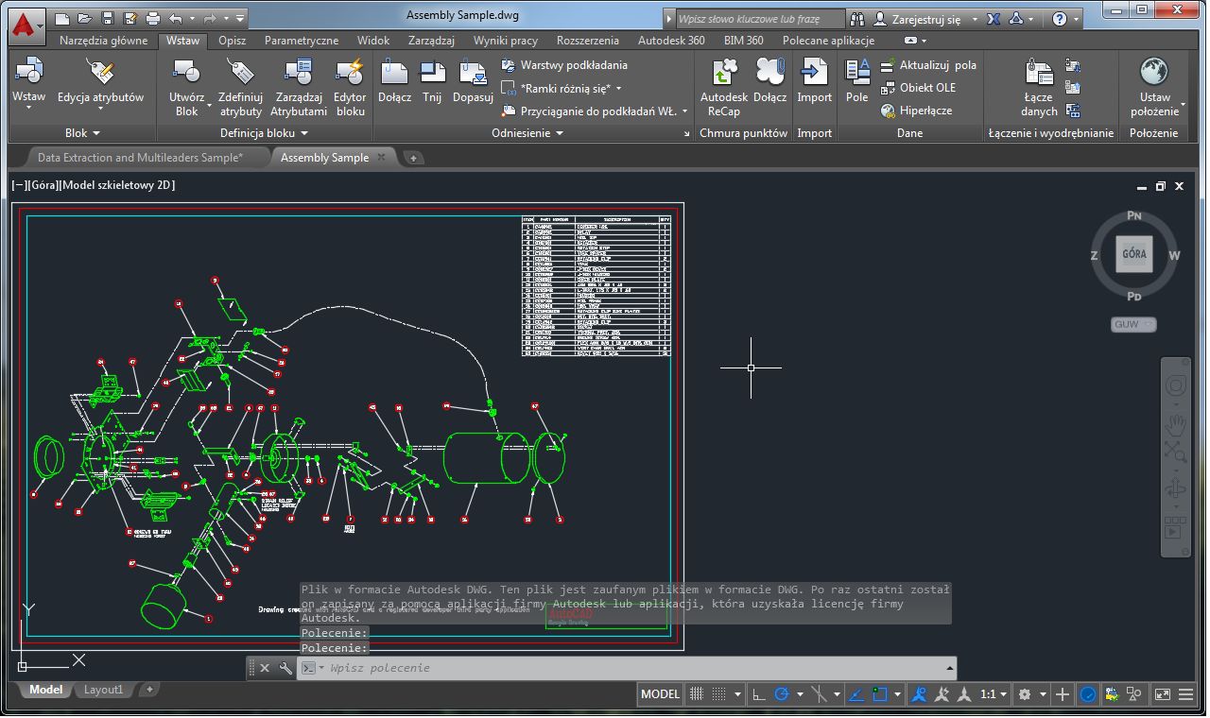Image resolution: width=1210 pixels, height=718 pixels.
Task: Toggle object snap tracking in status bar
Action: point(856,694)
